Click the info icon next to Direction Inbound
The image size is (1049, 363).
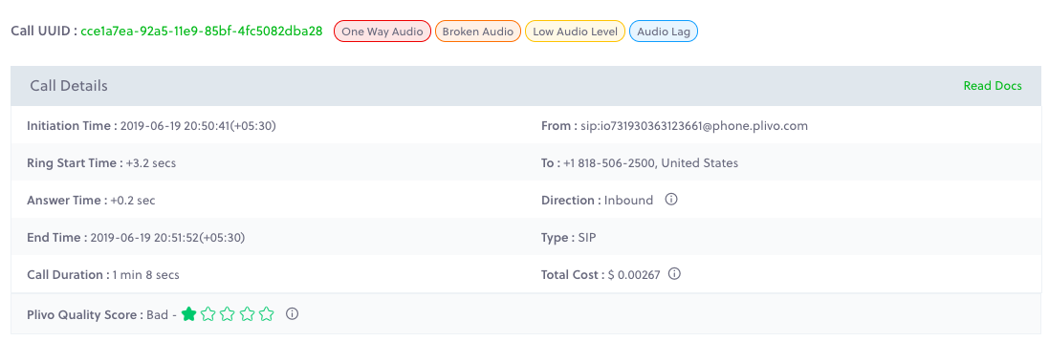pos(671,200)
